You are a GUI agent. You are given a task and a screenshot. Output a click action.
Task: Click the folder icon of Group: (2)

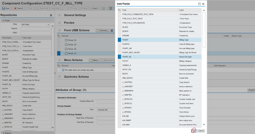[66, 49]
